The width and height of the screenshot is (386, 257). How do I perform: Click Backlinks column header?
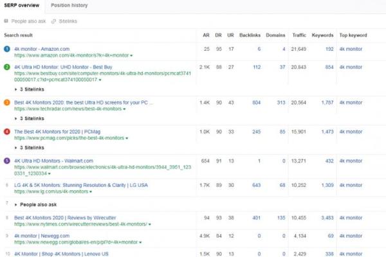tap(250, 35)
